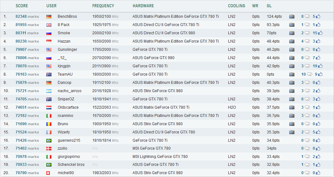Click thumbs-up icon for TeamAU entry
The height and width of the screenshot is (177, 334).
(320, 74)
